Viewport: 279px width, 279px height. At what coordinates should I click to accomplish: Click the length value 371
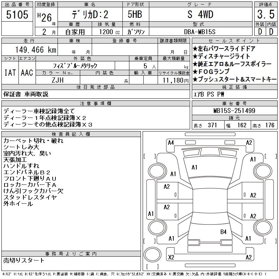coord(212,125)
